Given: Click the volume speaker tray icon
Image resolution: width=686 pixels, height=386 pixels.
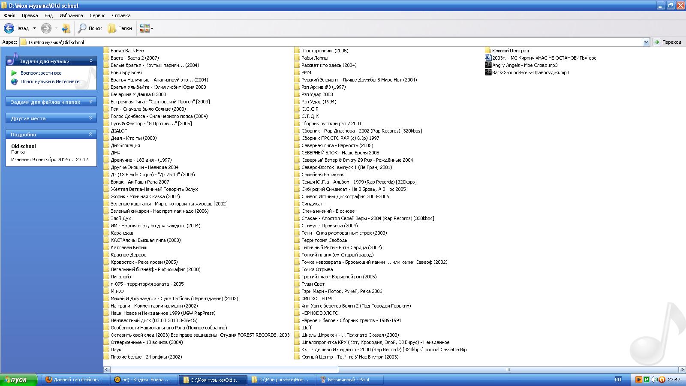Looking at the screenshot, I should click(654, 380).
